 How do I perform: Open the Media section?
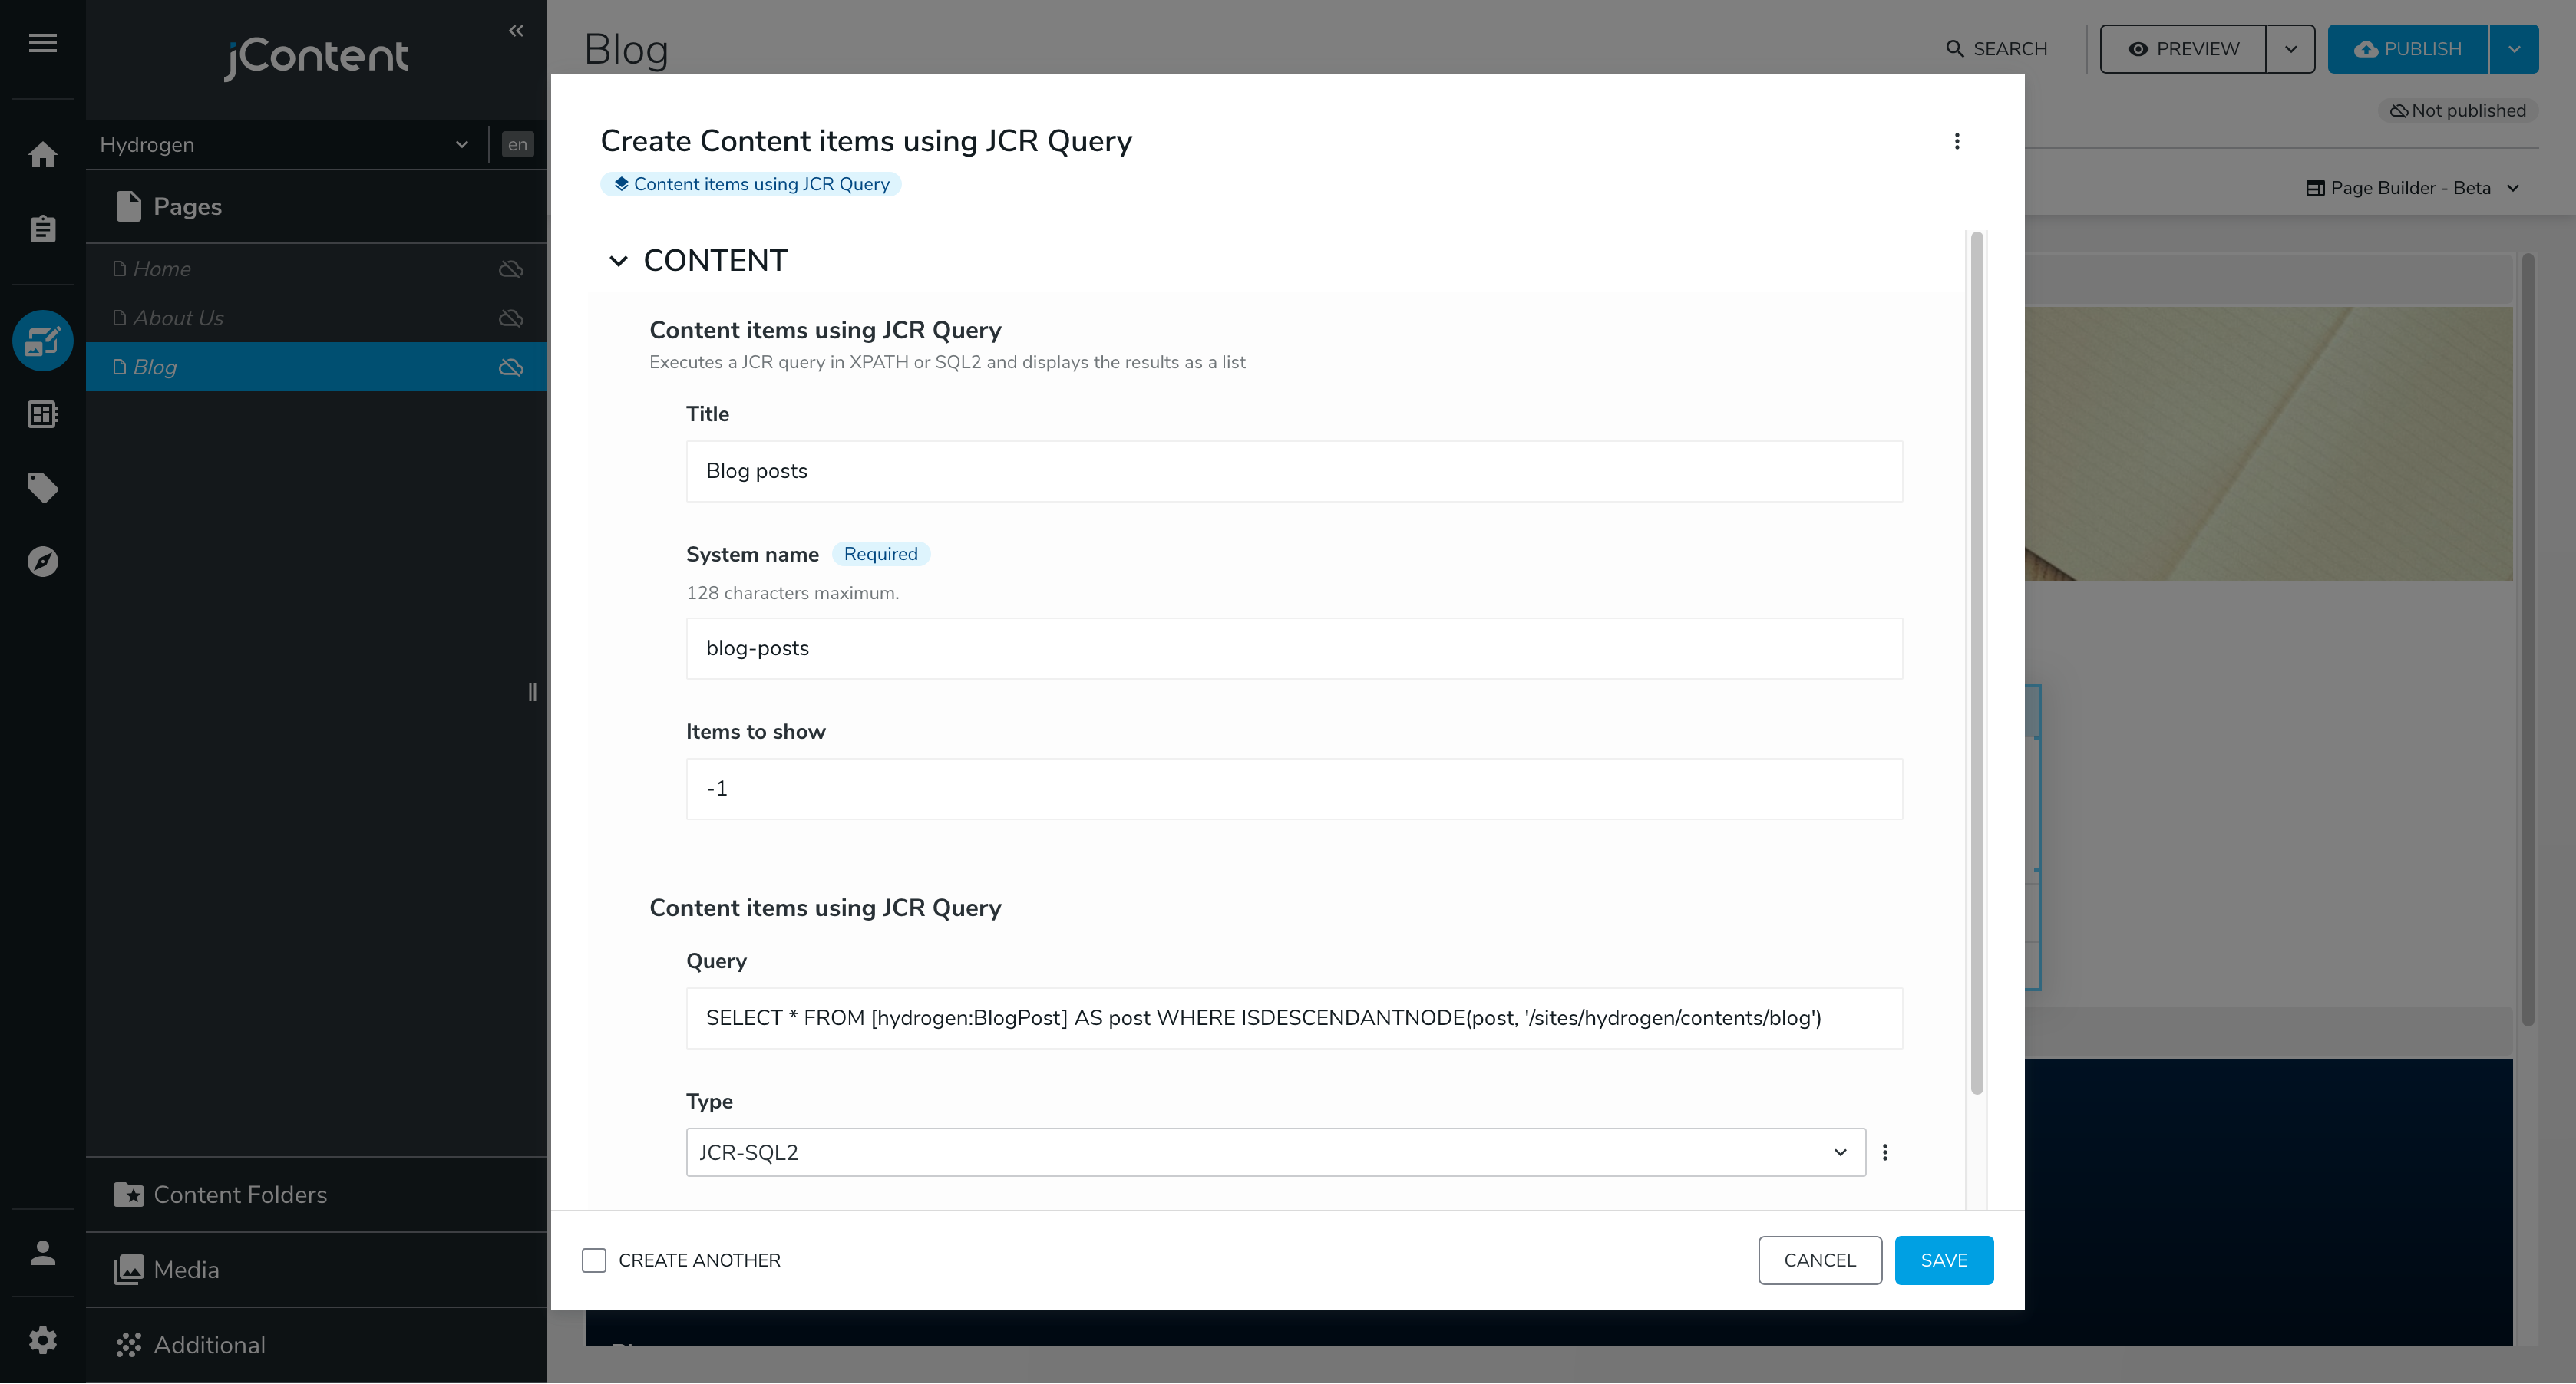pos(186,1270)
